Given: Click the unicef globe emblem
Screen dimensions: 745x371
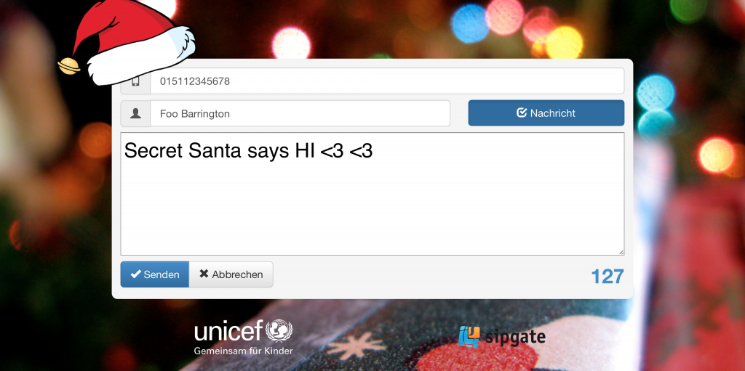Looking at the screenshot, I should pyautogui.click(x=279, y=331).
